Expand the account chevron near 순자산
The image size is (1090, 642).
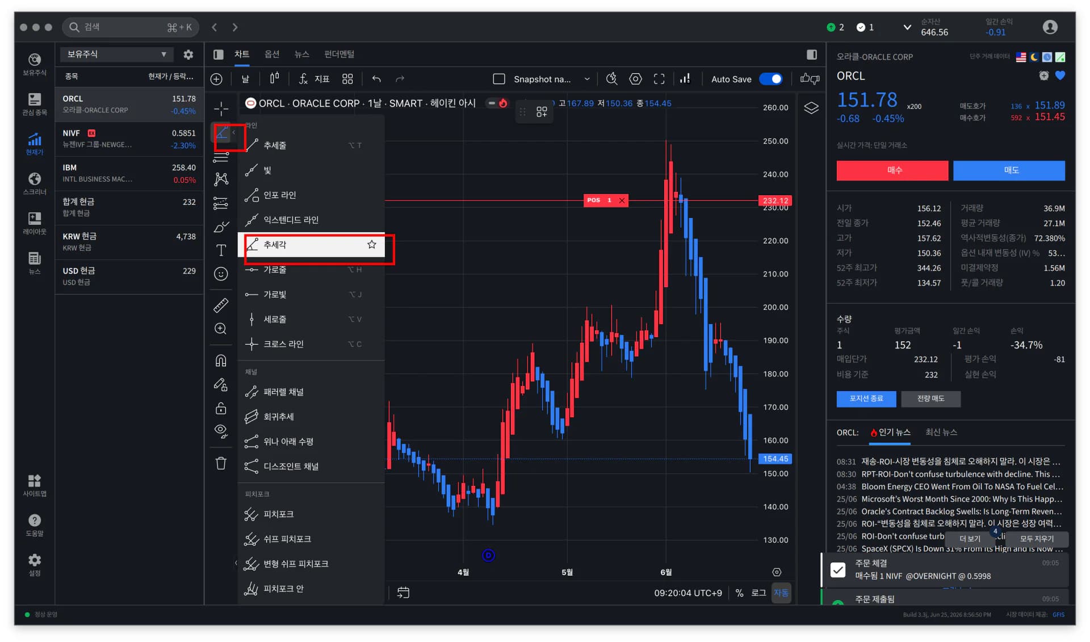tap(907, 27)
